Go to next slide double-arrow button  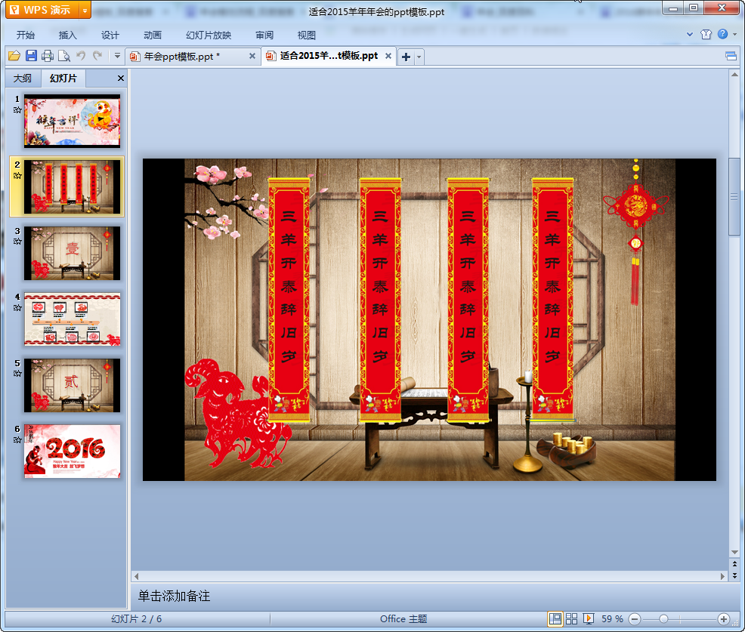click(734, 575)
